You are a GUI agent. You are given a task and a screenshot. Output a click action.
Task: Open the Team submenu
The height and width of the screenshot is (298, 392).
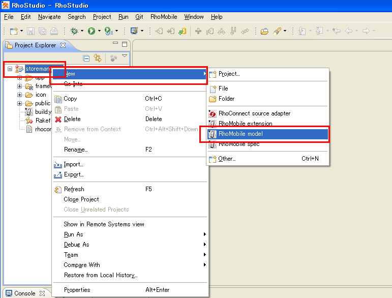coord(130,255)
